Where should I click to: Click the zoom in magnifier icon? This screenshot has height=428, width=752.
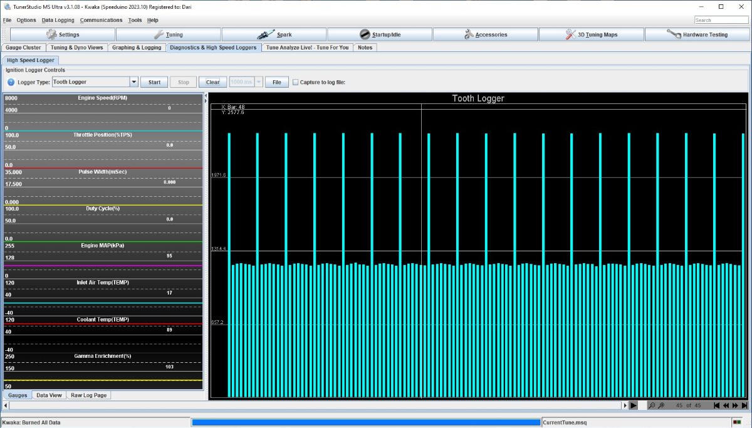(661, 405)
